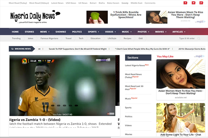
Task: Click Nigeria vs Zambia 1-0 video headline
Action: (35, 120)
